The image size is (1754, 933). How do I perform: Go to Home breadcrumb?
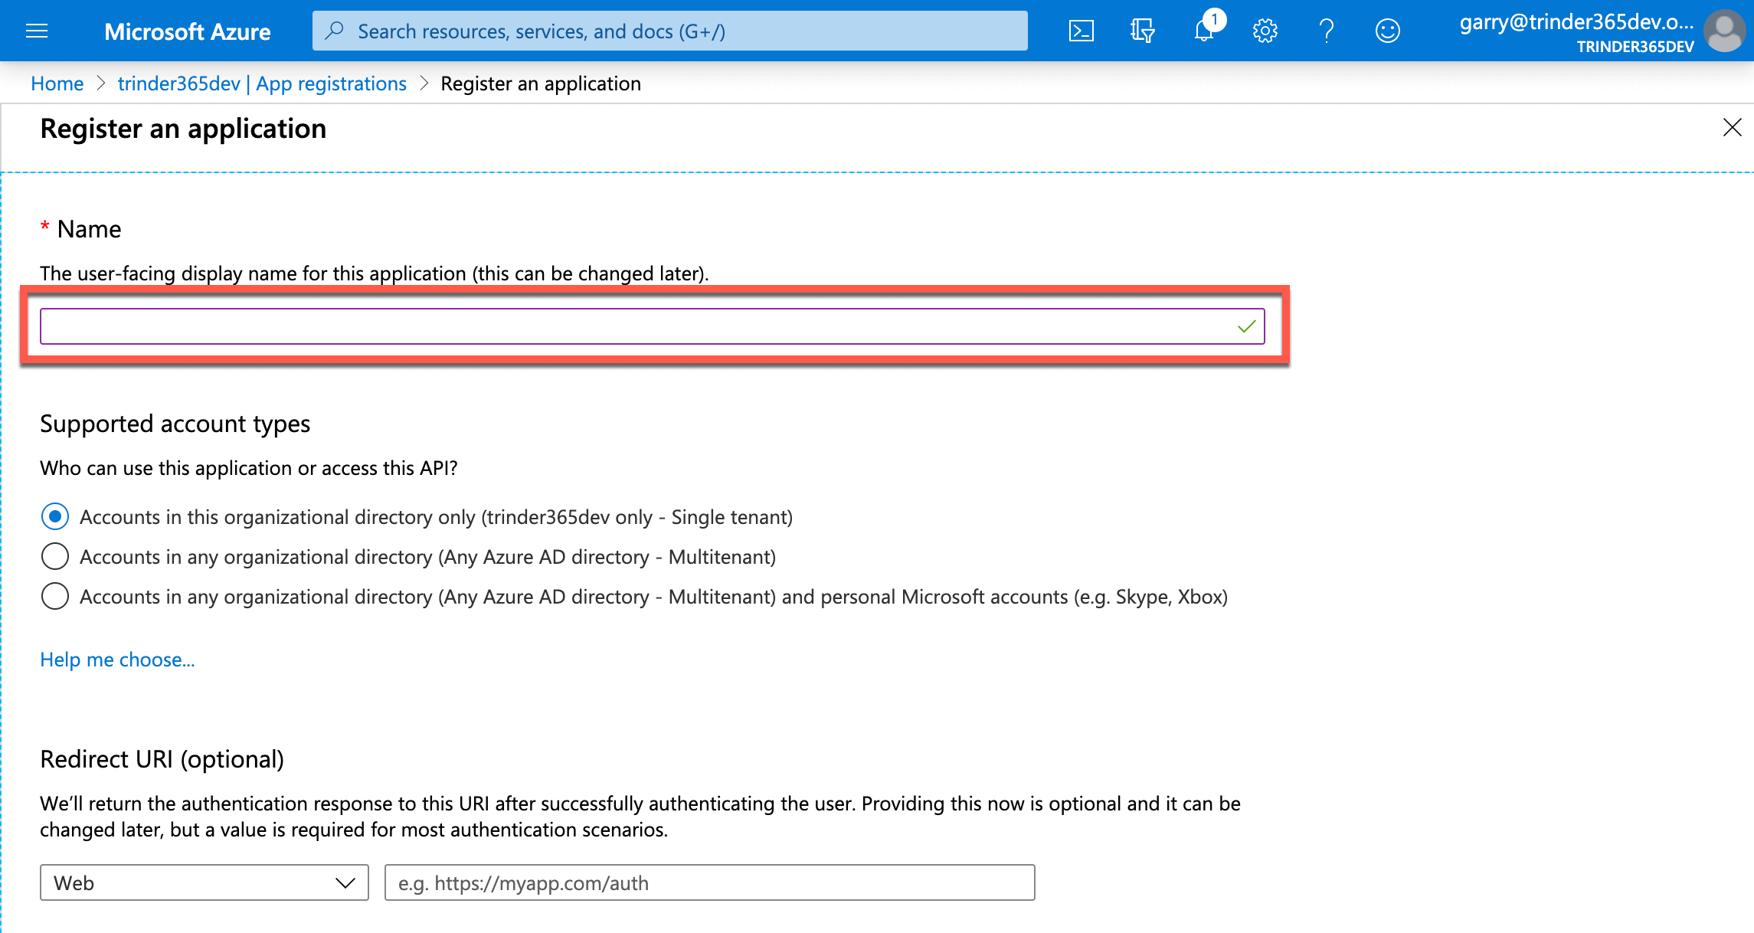click(x=57, y=83)
